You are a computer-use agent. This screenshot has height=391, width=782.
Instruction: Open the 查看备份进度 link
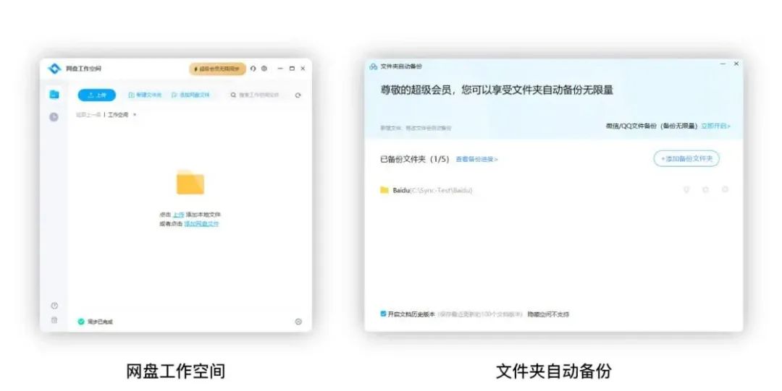476,159
